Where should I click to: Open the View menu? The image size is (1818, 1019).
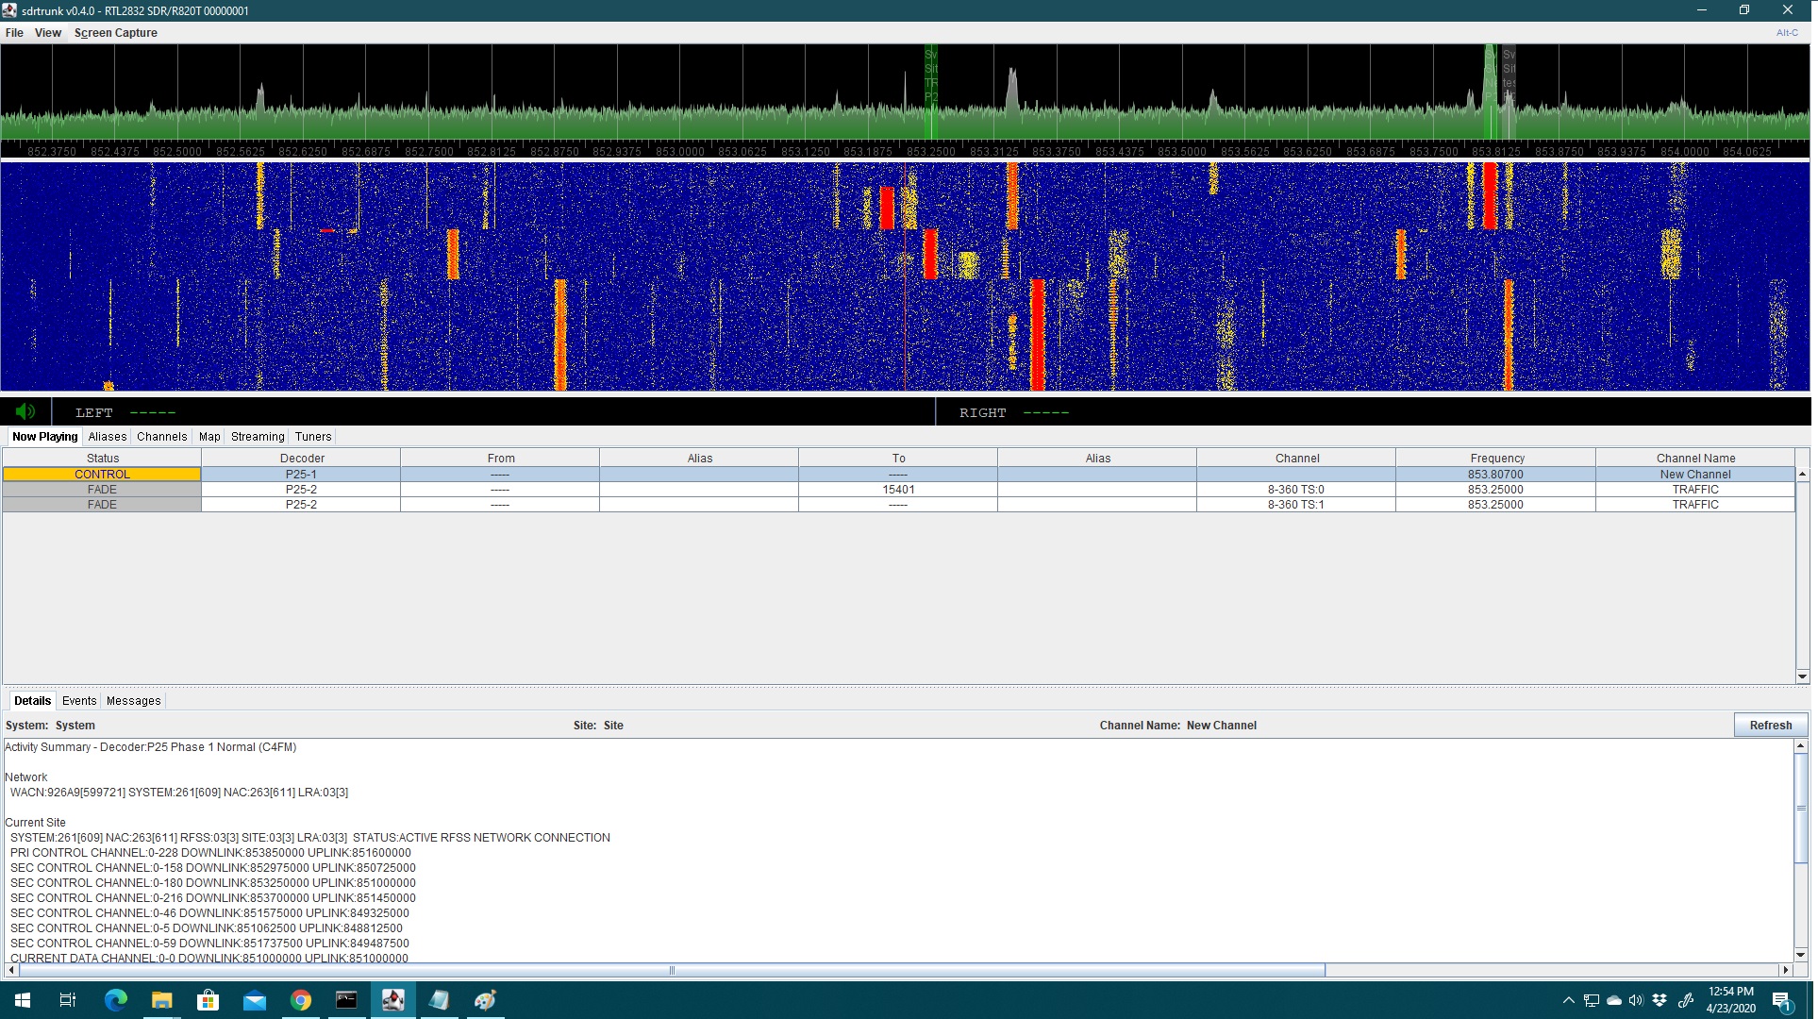pyautogui.click(x=47, y=32)
